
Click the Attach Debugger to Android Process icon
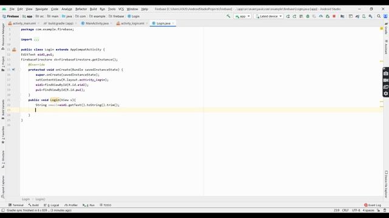pyautogui.click(x=328, y=16)
